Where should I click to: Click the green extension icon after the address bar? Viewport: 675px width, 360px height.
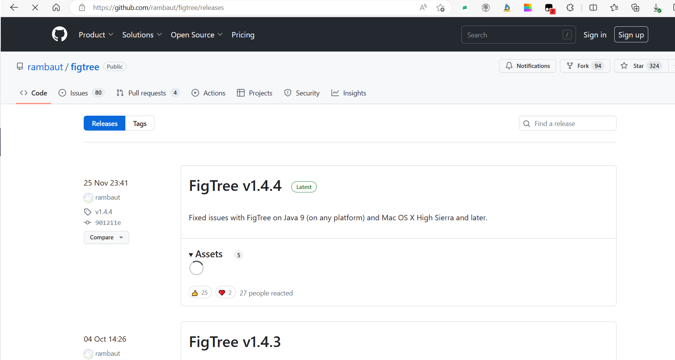tap(465, 8)
